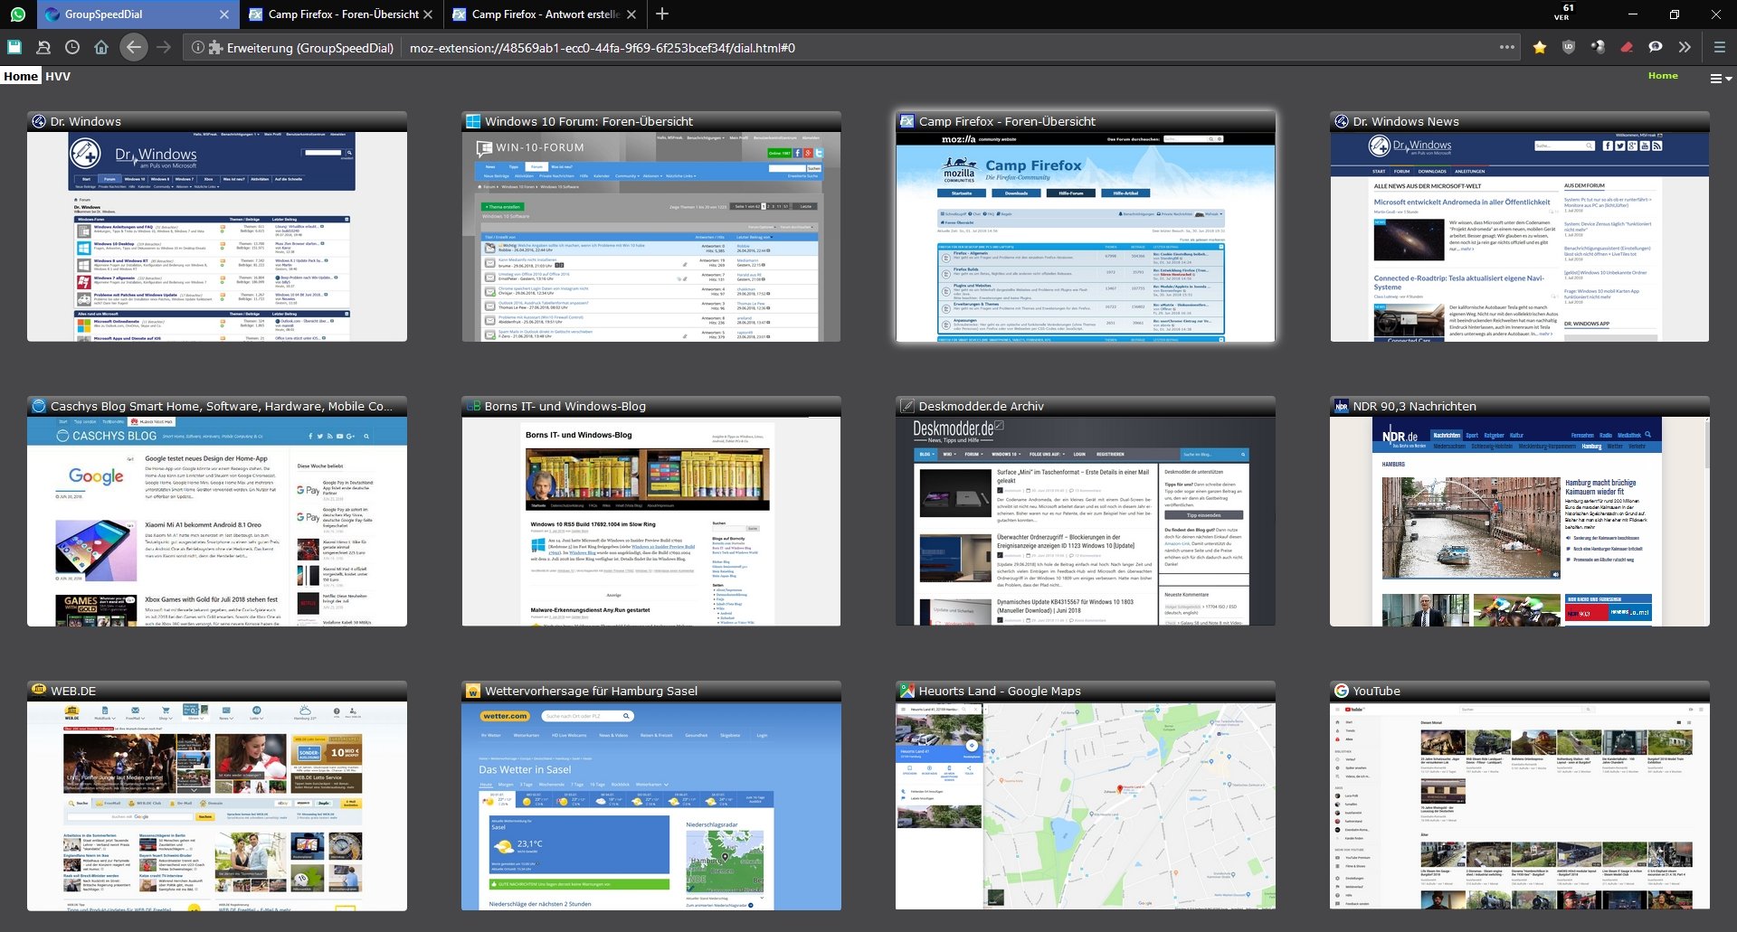Open the GroupSpeedDial menu dropdown
Screen dimensions: 1737x932
pyautogui.click(x=1720, y=79)
